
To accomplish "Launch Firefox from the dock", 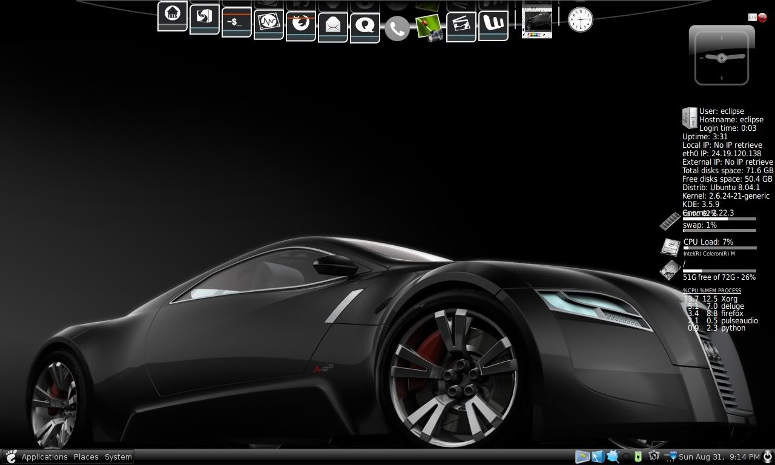I will coord(301,26).
